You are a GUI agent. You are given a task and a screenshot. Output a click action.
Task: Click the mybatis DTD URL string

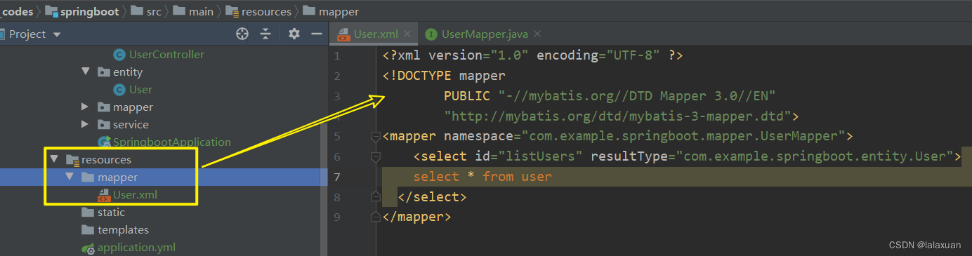click(617, 116)
